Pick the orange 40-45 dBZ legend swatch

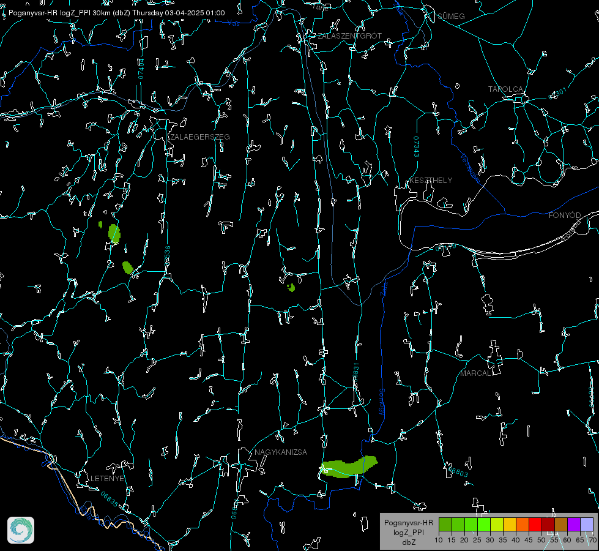pos(523,524)
